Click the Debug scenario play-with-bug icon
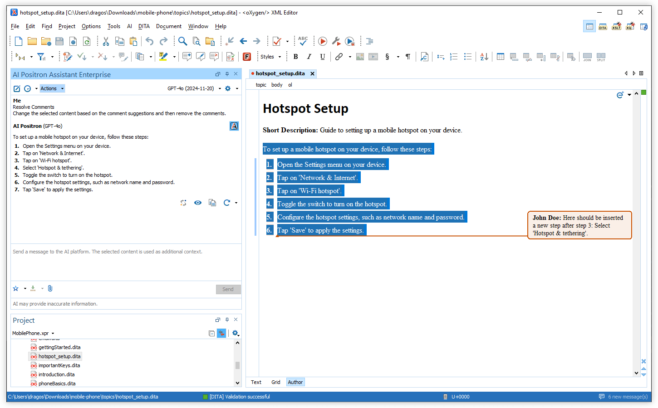This screenshot has width=658, height=408. click(350, 41)
